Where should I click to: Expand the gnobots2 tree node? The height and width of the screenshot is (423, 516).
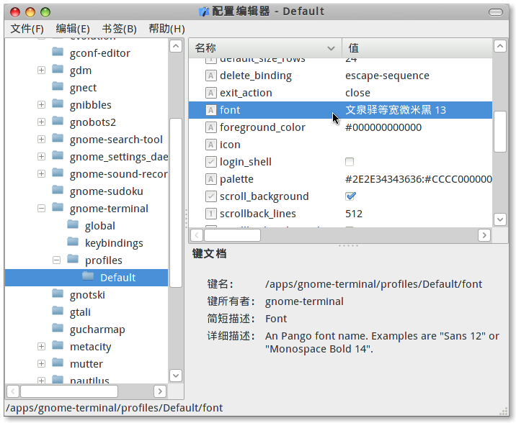tap(41, 122)
